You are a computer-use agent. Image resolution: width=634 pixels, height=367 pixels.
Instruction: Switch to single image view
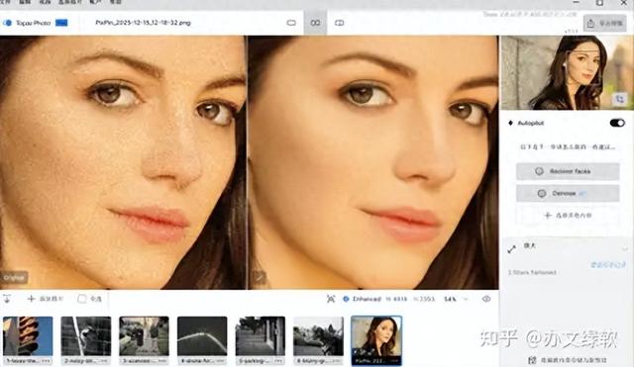(291, 23)
